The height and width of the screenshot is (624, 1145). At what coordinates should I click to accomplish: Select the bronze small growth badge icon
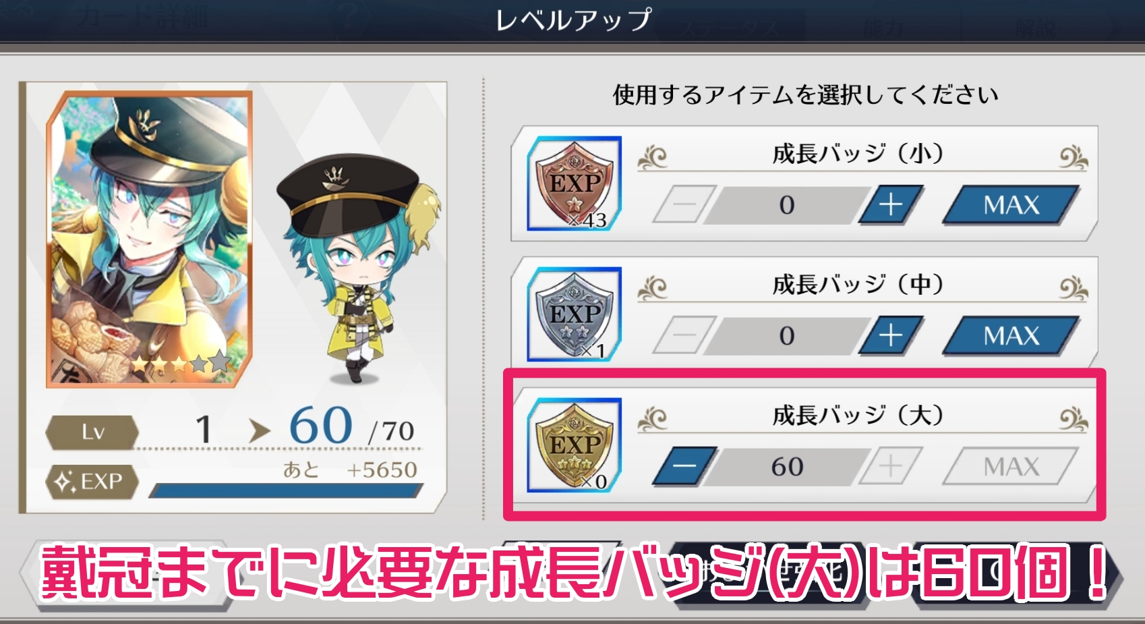pos(574,183)
